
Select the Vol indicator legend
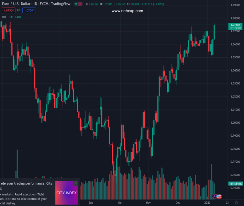4,17
